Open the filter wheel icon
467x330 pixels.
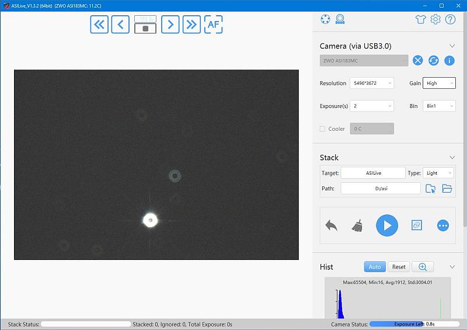pos(325,19)
